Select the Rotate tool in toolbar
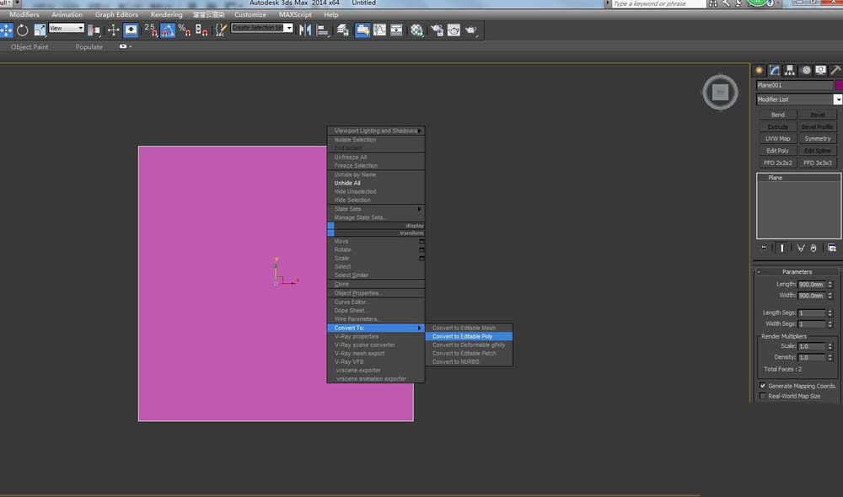This screenshot has height=497, width=843. coord(23,30)
